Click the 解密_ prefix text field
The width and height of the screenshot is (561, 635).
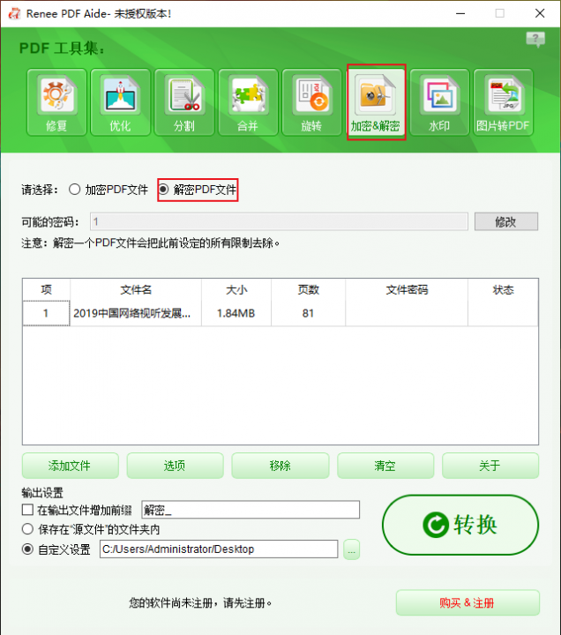click(251, 510)
